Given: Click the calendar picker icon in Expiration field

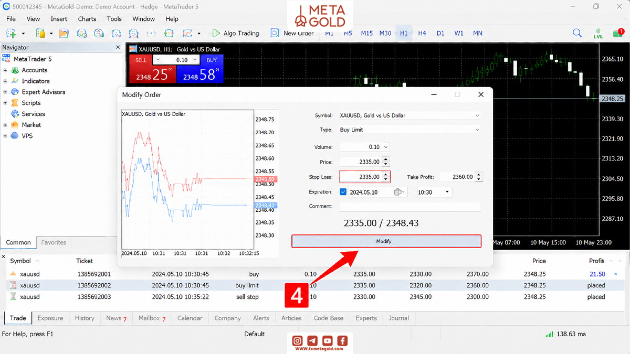Looking at the screenshot, I should click(397, 192).
